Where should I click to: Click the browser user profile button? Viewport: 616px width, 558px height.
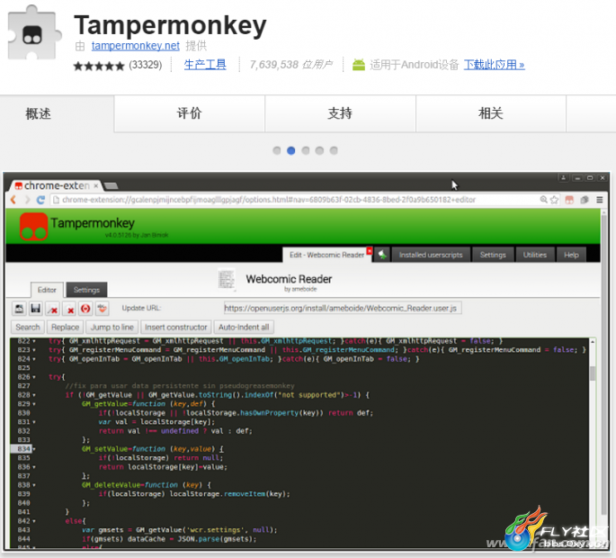point(563,177)
